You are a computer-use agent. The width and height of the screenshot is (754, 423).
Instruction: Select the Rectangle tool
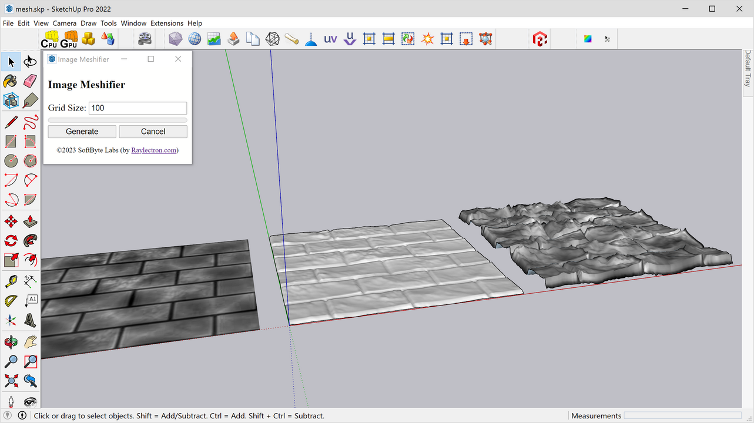pos(10,141)
